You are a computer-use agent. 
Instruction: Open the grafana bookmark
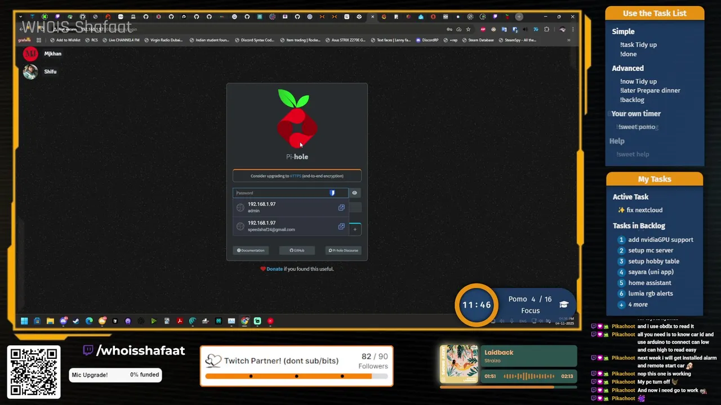point(24,40)
